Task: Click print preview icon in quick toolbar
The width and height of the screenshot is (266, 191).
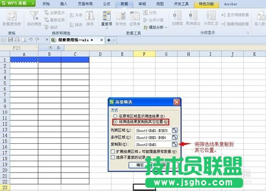Action: (x=24, y=40)
